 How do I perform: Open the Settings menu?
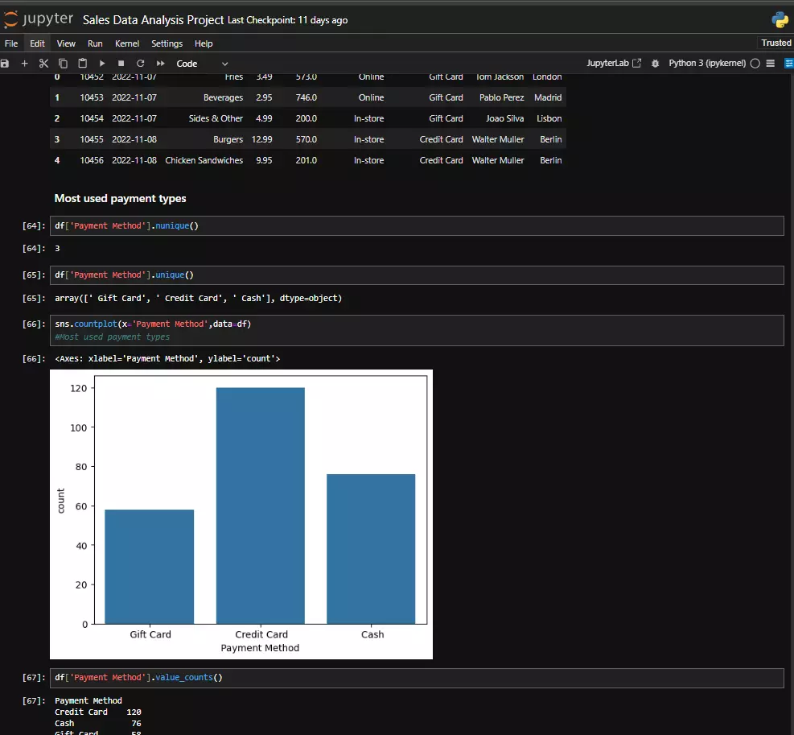[x=167, y=43]
